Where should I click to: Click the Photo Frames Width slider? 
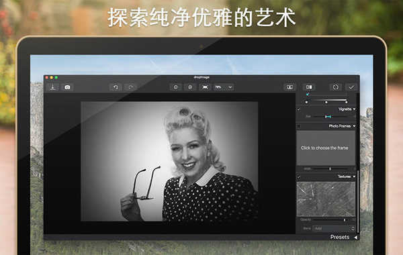(330, 168)
